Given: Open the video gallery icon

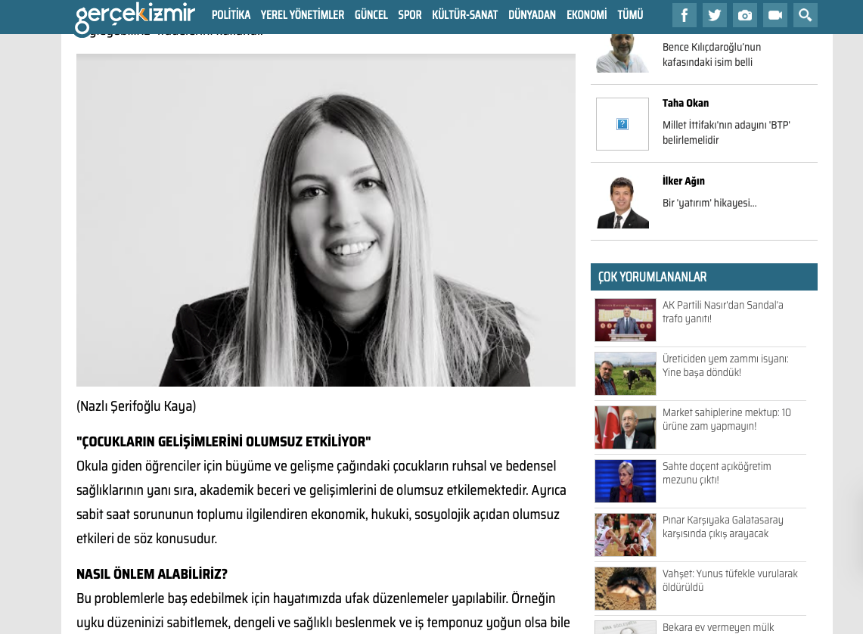Looking at the screenshot, I should [x=775, y=15].
